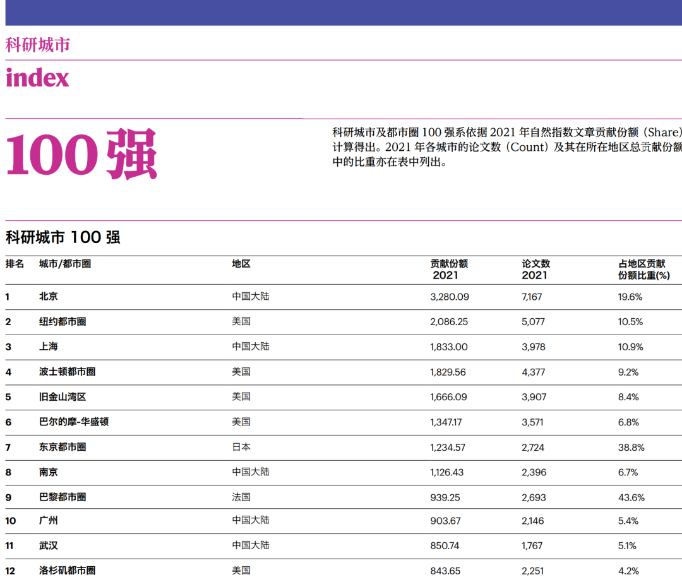Image resolution: width=682 pixels, height=582 pixels.
Task: Select the 纽约都市圈 row name
Action: click(x=63, y=321)
